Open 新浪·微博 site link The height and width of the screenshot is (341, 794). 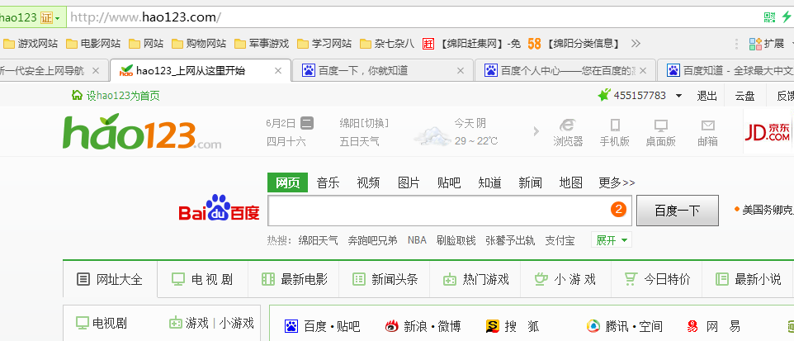click(423, 326)
